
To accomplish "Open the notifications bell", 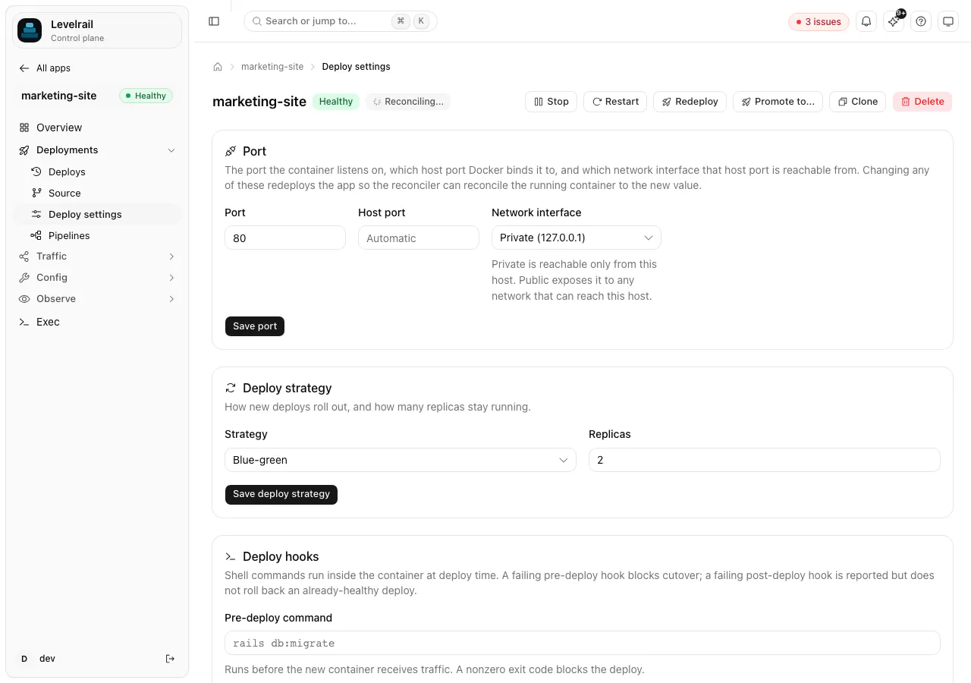I will (866, 21).
